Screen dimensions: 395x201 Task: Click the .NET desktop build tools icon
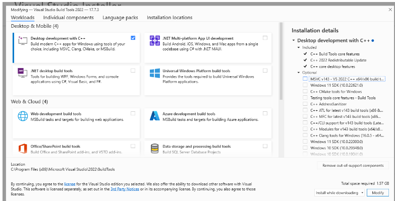point(23,73)
